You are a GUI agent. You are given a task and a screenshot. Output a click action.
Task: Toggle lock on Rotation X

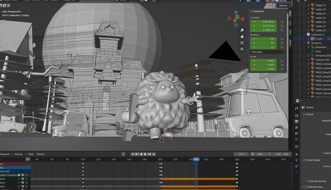(x=282, y=39)
